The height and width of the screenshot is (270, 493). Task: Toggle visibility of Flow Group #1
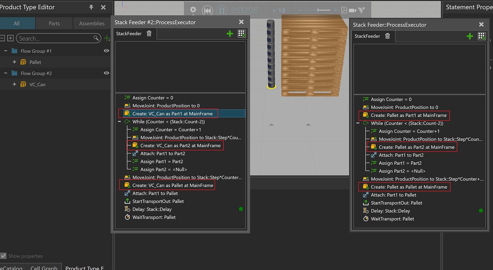pos(106,51)
